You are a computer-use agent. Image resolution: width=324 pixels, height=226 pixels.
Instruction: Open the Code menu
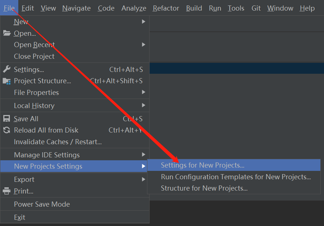pos(106,8)
